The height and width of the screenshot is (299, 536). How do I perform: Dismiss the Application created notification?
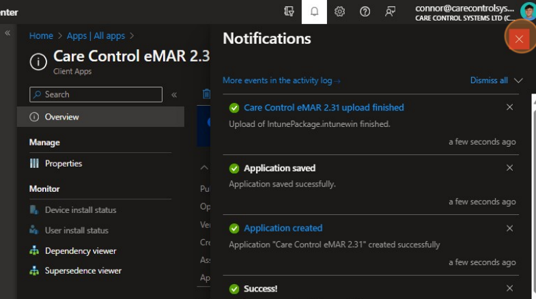(509, 228)
